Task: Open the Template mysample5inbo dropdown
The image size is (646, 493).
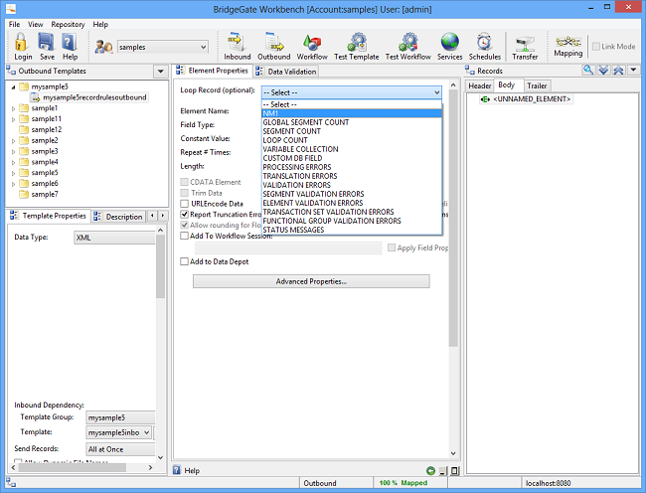Action: point(146,432)
